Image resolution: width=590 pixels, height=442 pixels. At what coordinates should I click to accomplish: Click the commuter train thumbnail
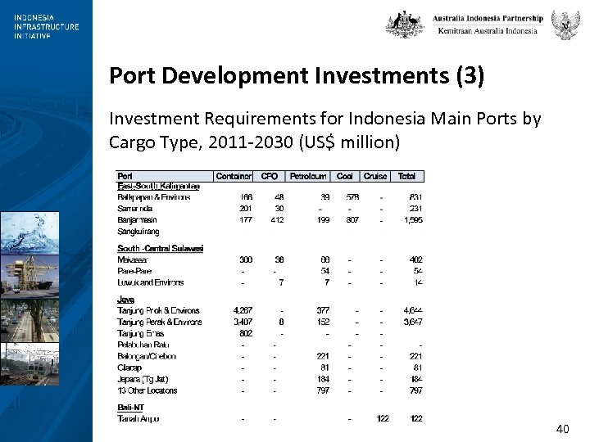[x=29, y=364]
